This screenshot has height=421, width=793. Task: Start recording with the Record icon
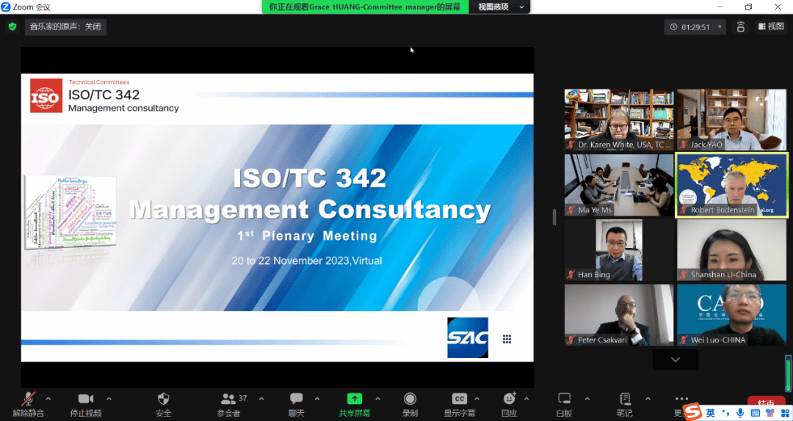pos(410,399)
